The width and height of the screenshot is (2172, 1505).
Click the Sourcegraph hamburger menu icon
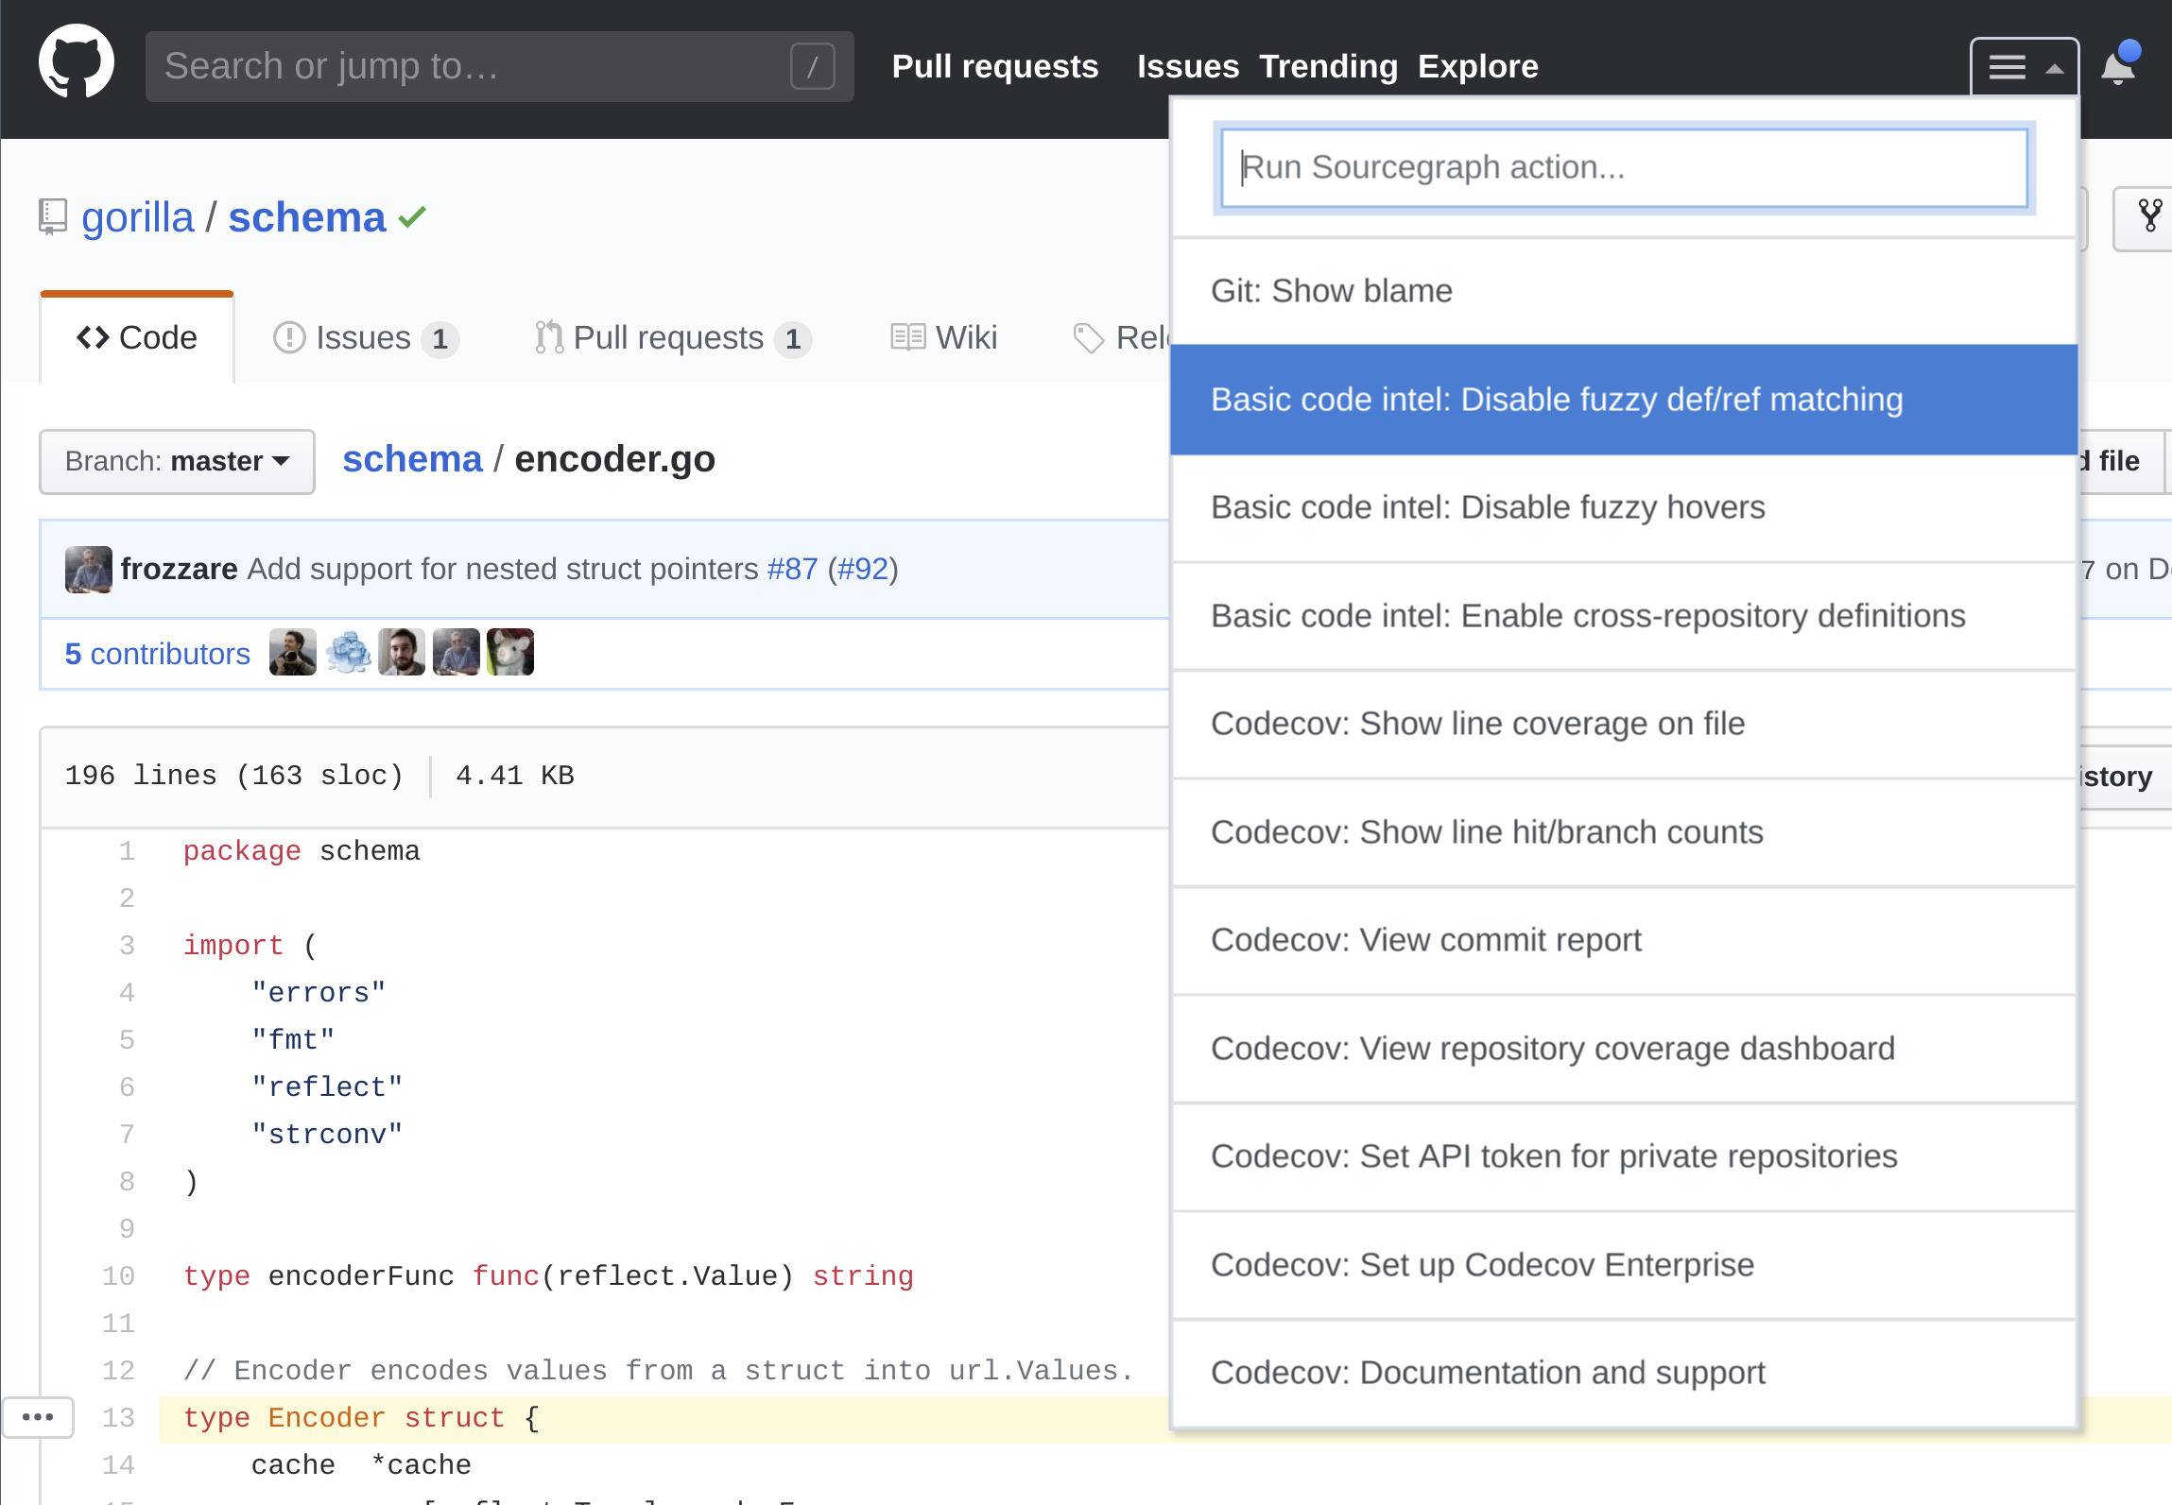tap(2007, 67)
